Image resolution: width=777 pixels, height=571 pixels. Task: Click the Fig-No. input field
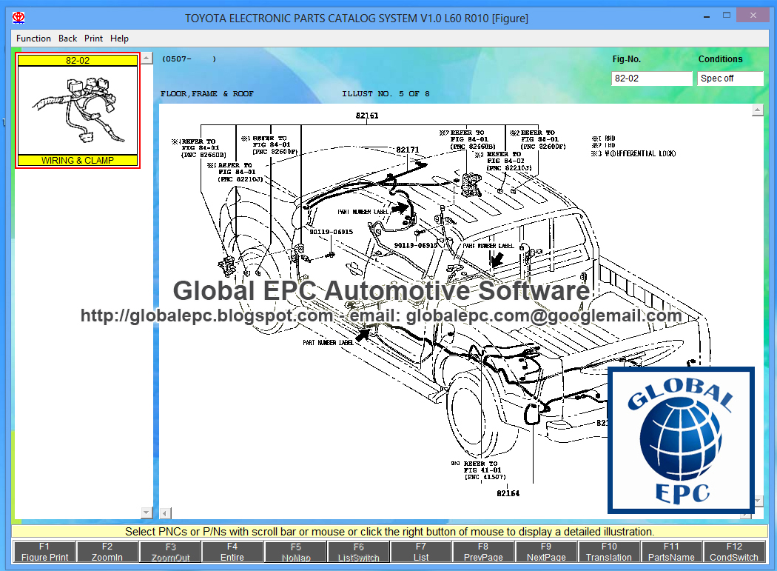652,79
